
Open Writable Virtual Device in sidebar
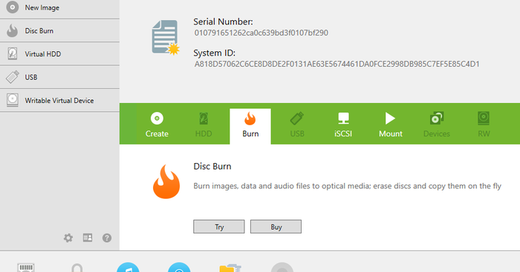[59, 100]
